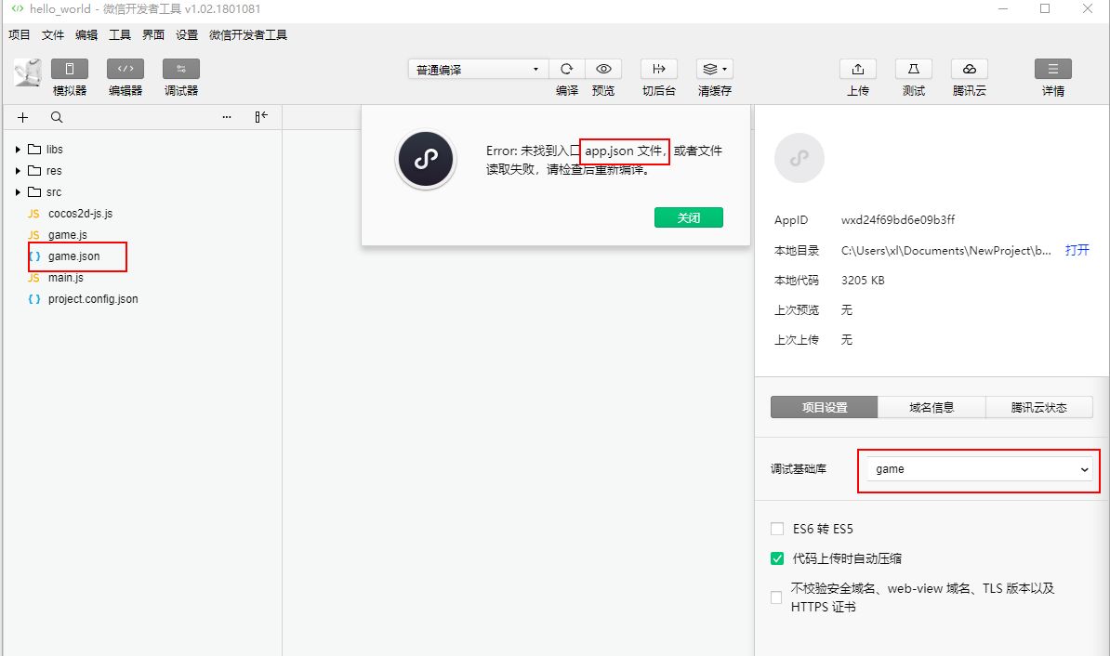Click the upload (上传) icon

(x=858, y=69)
